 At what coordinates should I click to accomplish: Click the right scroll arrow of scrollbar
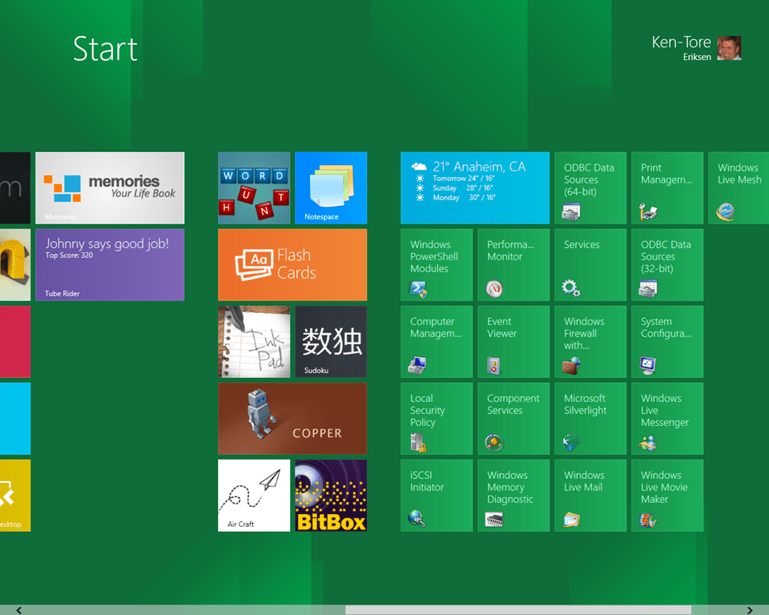(750, 610)
